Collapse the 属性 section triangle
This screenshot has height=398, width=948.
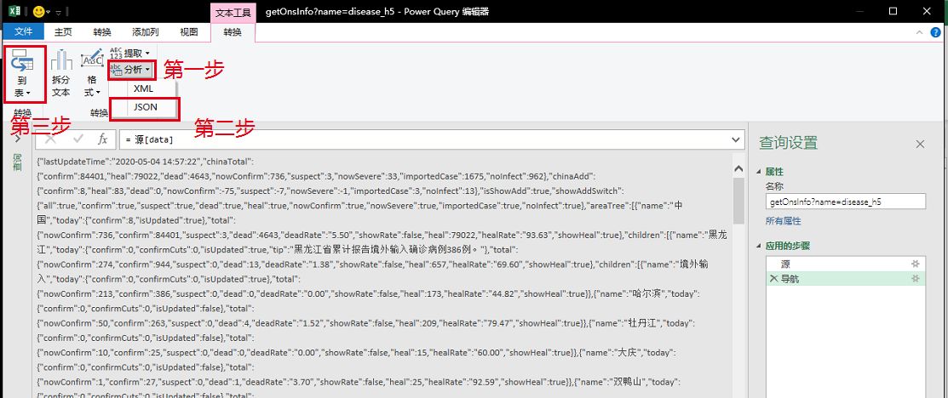760,172
